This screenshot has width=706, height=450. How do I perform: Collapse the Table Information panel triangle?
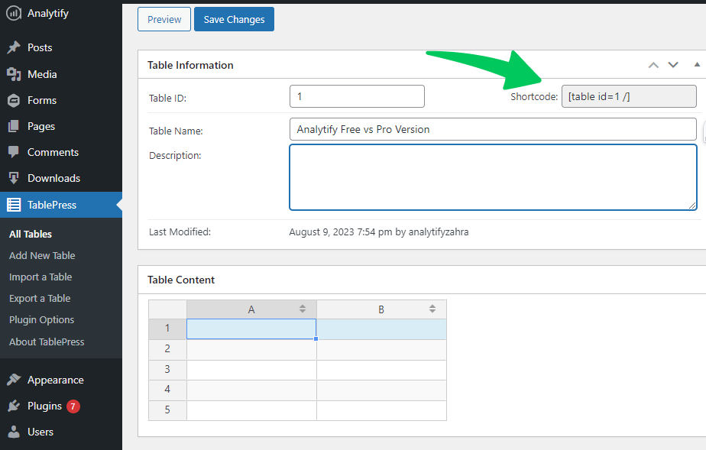(697, 65)
